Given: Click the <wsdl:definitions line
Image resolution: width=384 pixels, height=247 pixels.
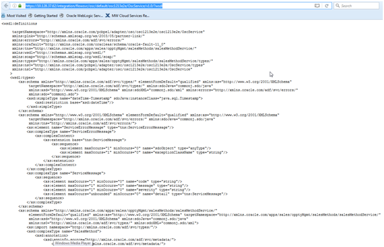Looking at the screenshot, I should coord(20,23).
